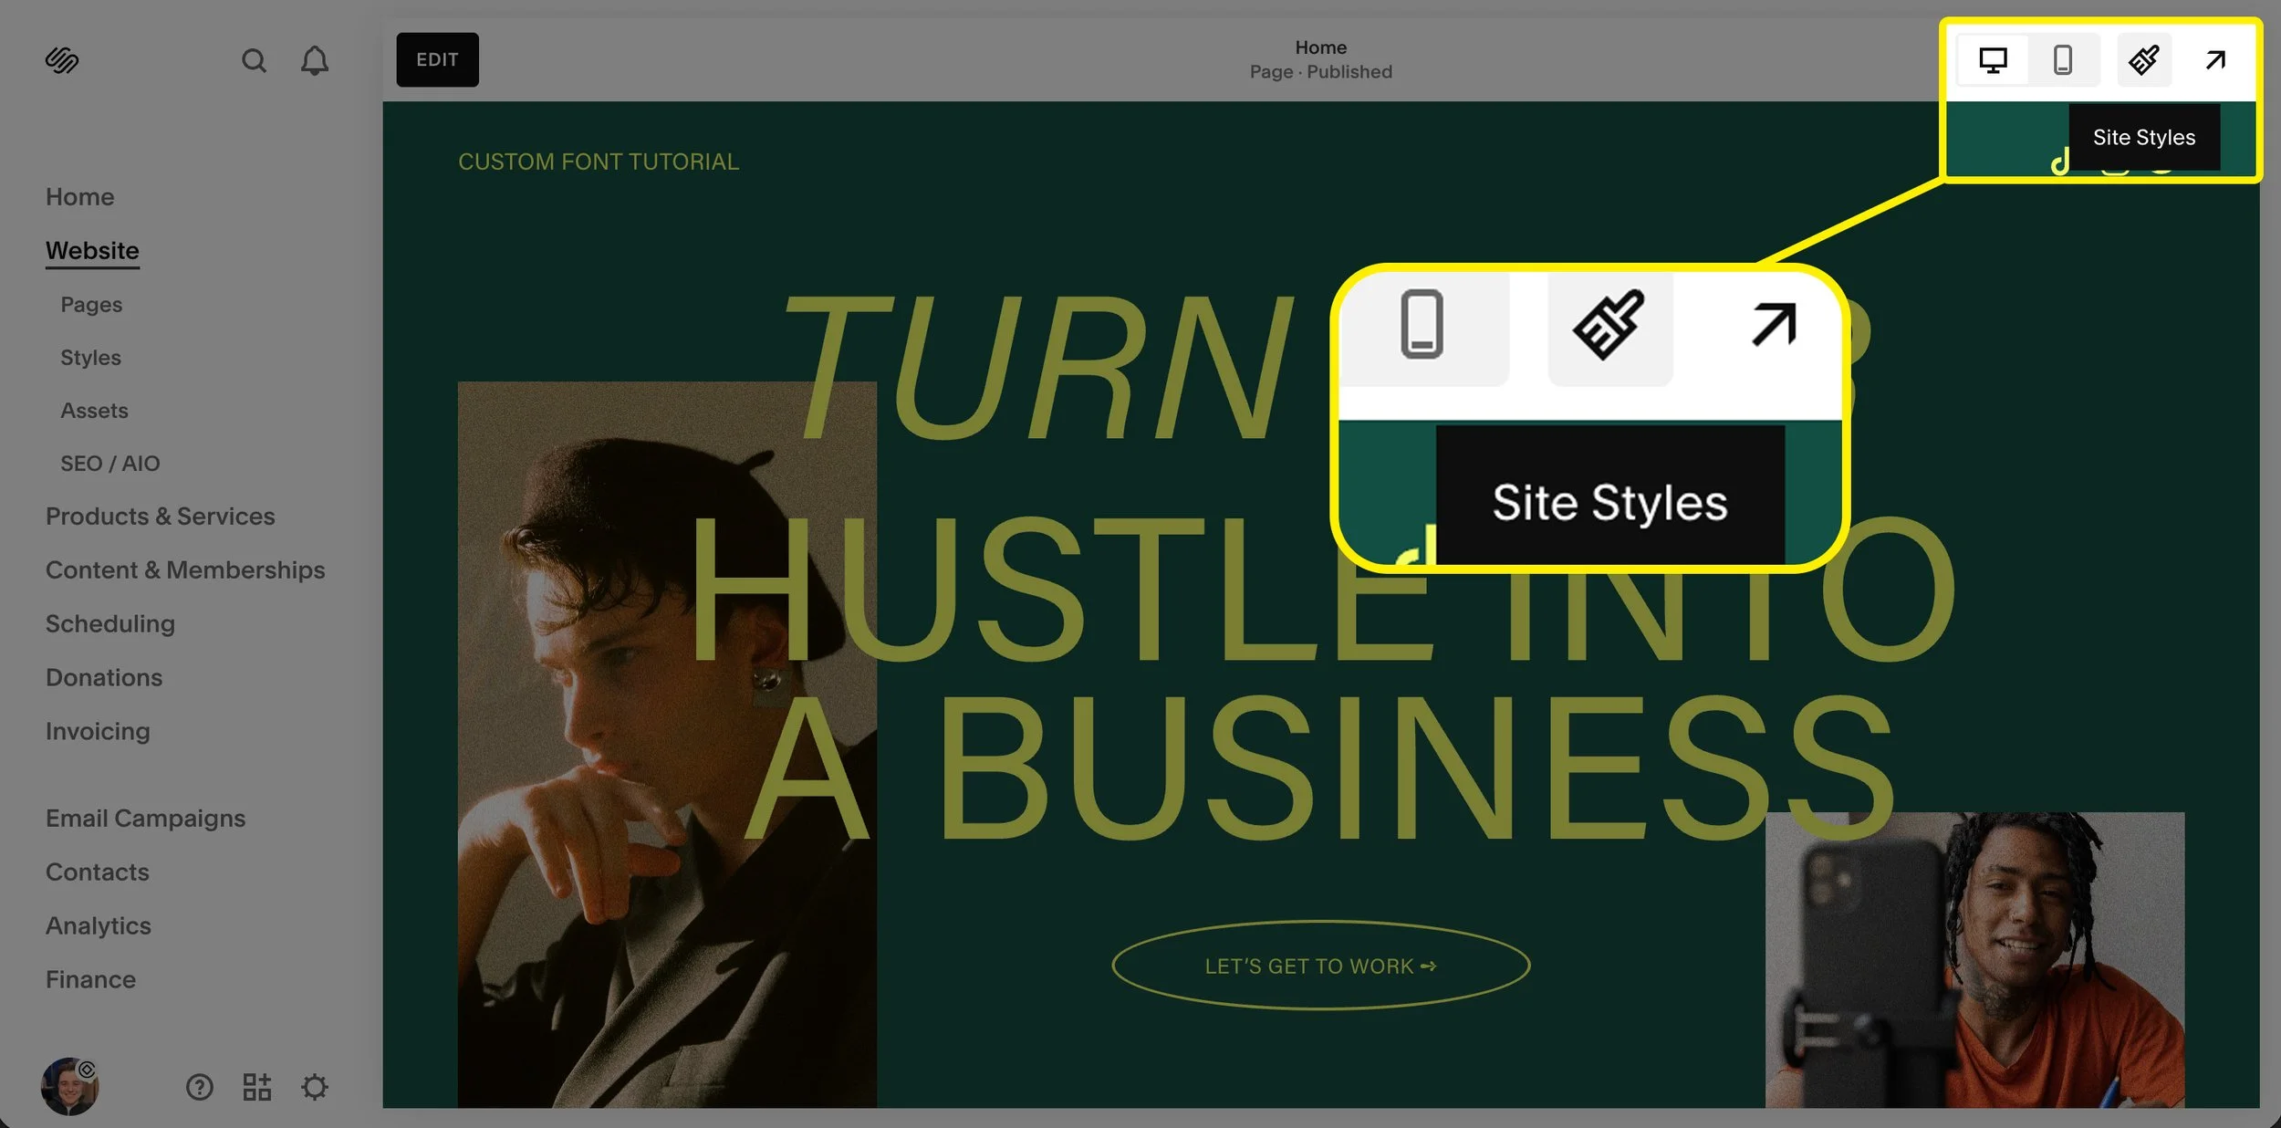Open site in new tab arrow
The width and height of the screenshot is (2281, 1128).
click(x=2215, y=60)
